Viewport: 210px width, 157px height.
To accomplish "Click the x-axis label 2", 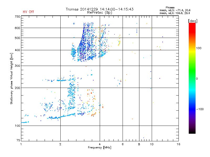I will click(x=60, y=144).
